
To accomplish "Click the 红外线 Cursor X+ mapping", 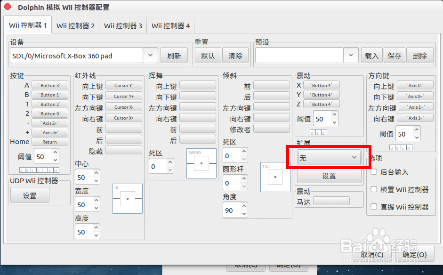I will pyautogui.click(x=124, y=118).
